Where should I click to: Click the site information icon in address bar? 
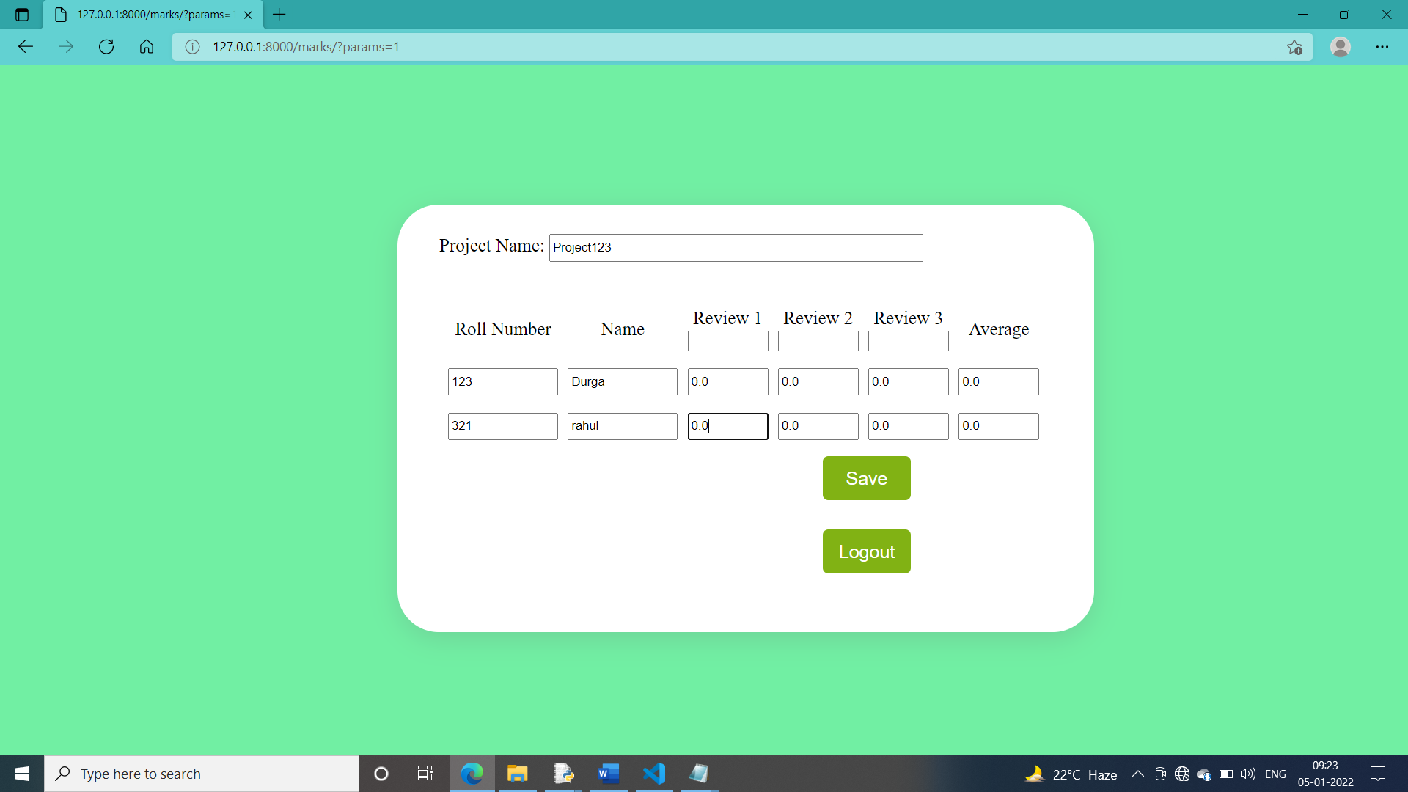192,46
